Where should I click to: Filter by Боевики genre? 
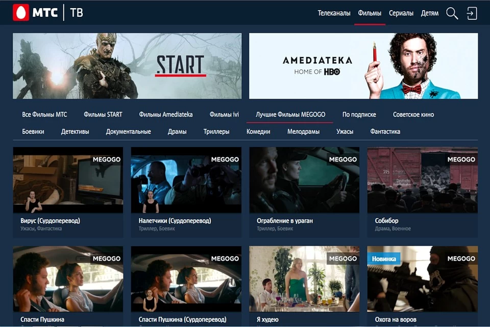pos(33,131)
